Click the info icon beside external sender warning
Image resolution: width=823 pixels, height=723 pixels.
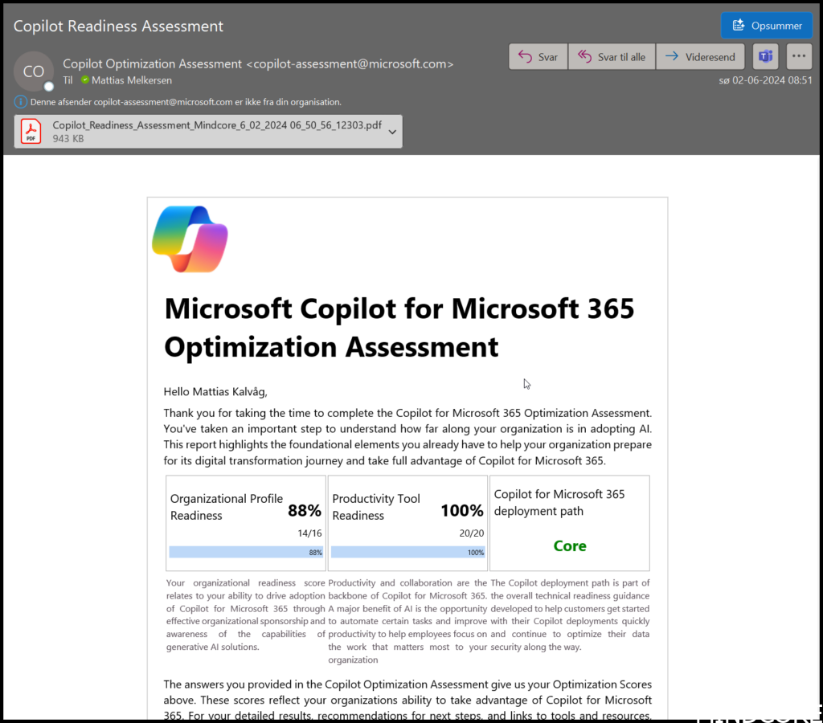(21, 102)
